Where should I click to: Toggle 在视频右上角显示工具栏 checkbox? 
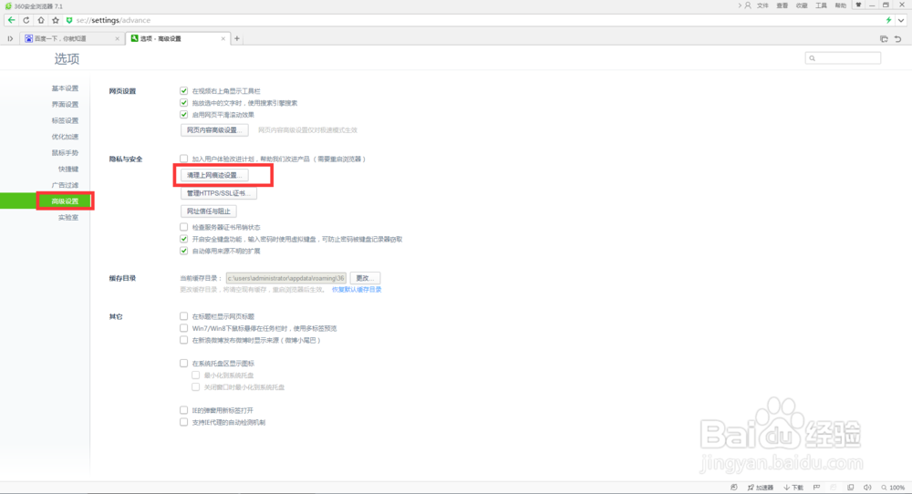click(184, 90)
